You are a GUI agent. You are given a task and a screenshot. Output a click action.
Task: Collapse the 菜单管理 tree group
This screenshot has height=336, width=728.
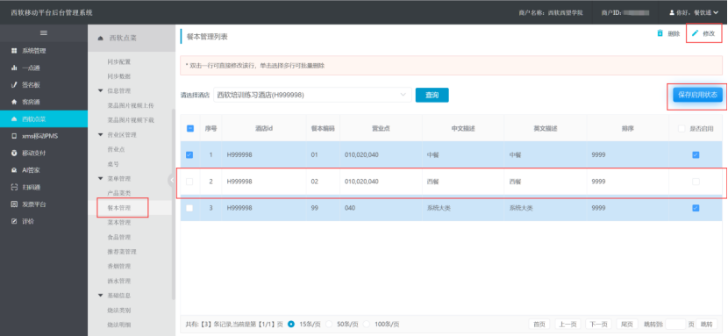pyautogui.click(x=100, y=178)
